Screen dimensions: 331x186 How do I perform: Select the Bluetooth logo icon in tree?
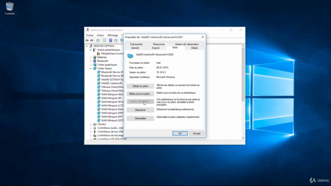pyautogui.click(x=95, y=61)
